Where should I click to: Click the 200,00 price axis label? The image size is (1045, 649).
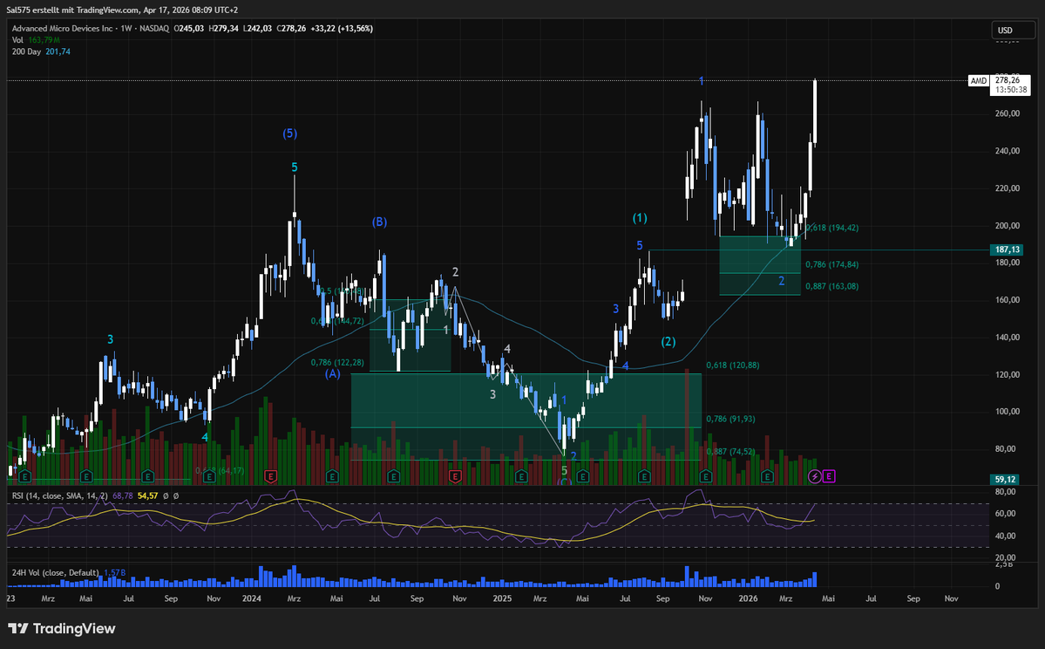(x=1007, y=225)
